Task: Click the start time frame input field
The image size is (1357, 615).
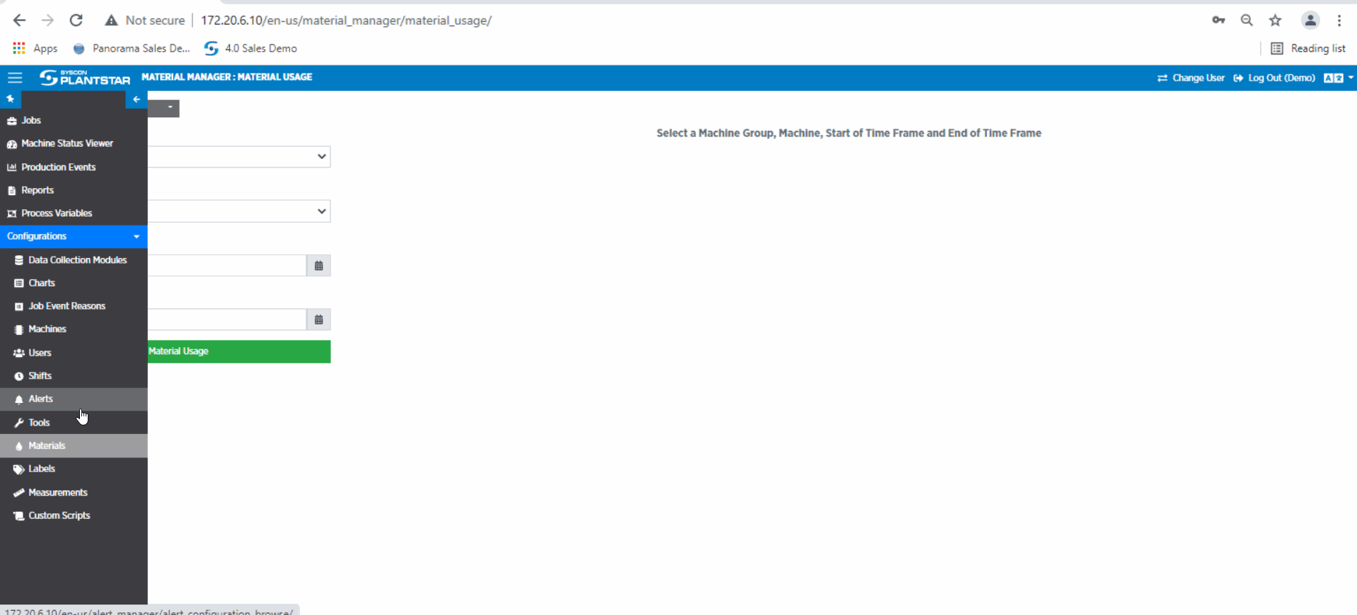Action: click(x=227, y=266)
